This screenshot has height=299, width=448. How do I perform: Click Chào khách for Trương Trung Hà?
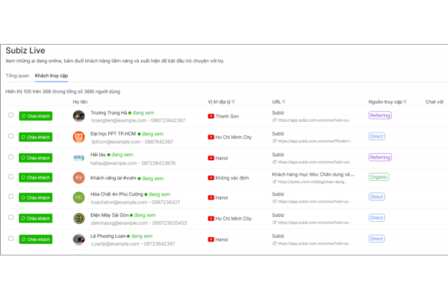pos(36,116)
